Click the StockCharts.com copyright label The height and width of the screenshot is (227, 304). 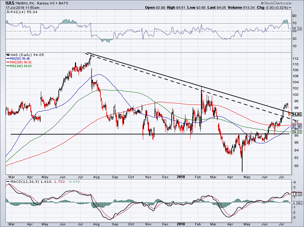(276, 3)
